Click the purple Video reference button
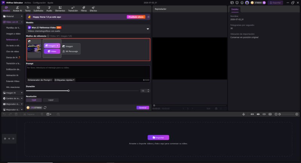This screenshot has height=163, width=301. click(52, 51)
